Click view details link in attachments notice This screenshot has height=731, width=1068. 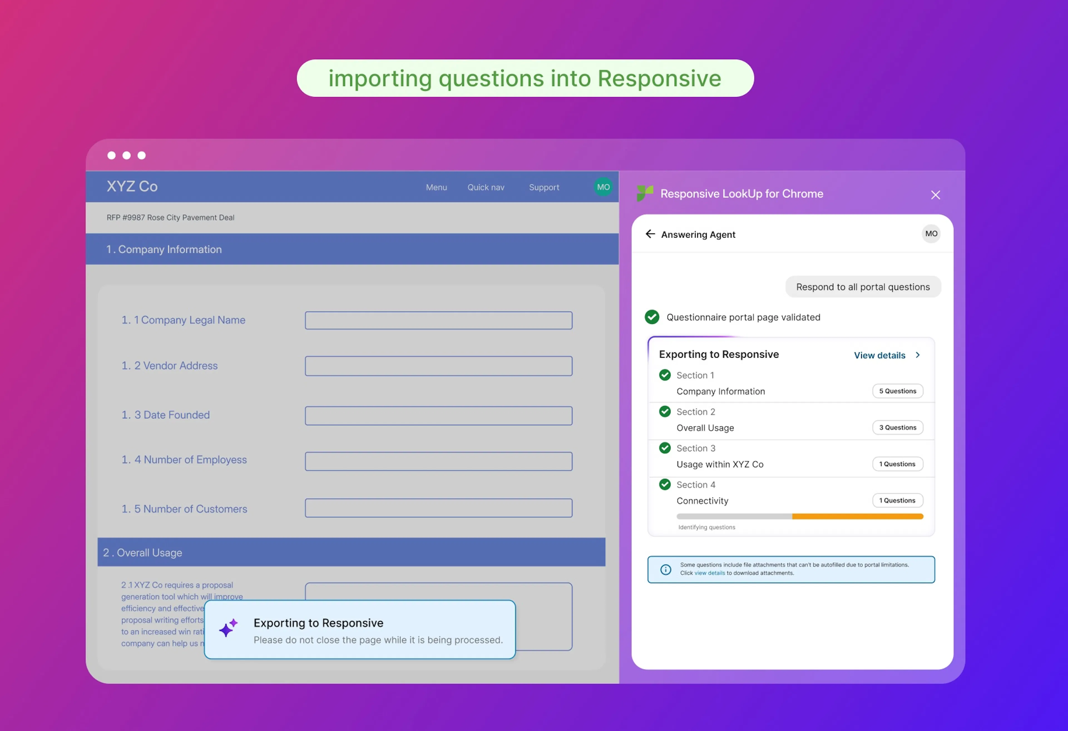coord(709,573)
